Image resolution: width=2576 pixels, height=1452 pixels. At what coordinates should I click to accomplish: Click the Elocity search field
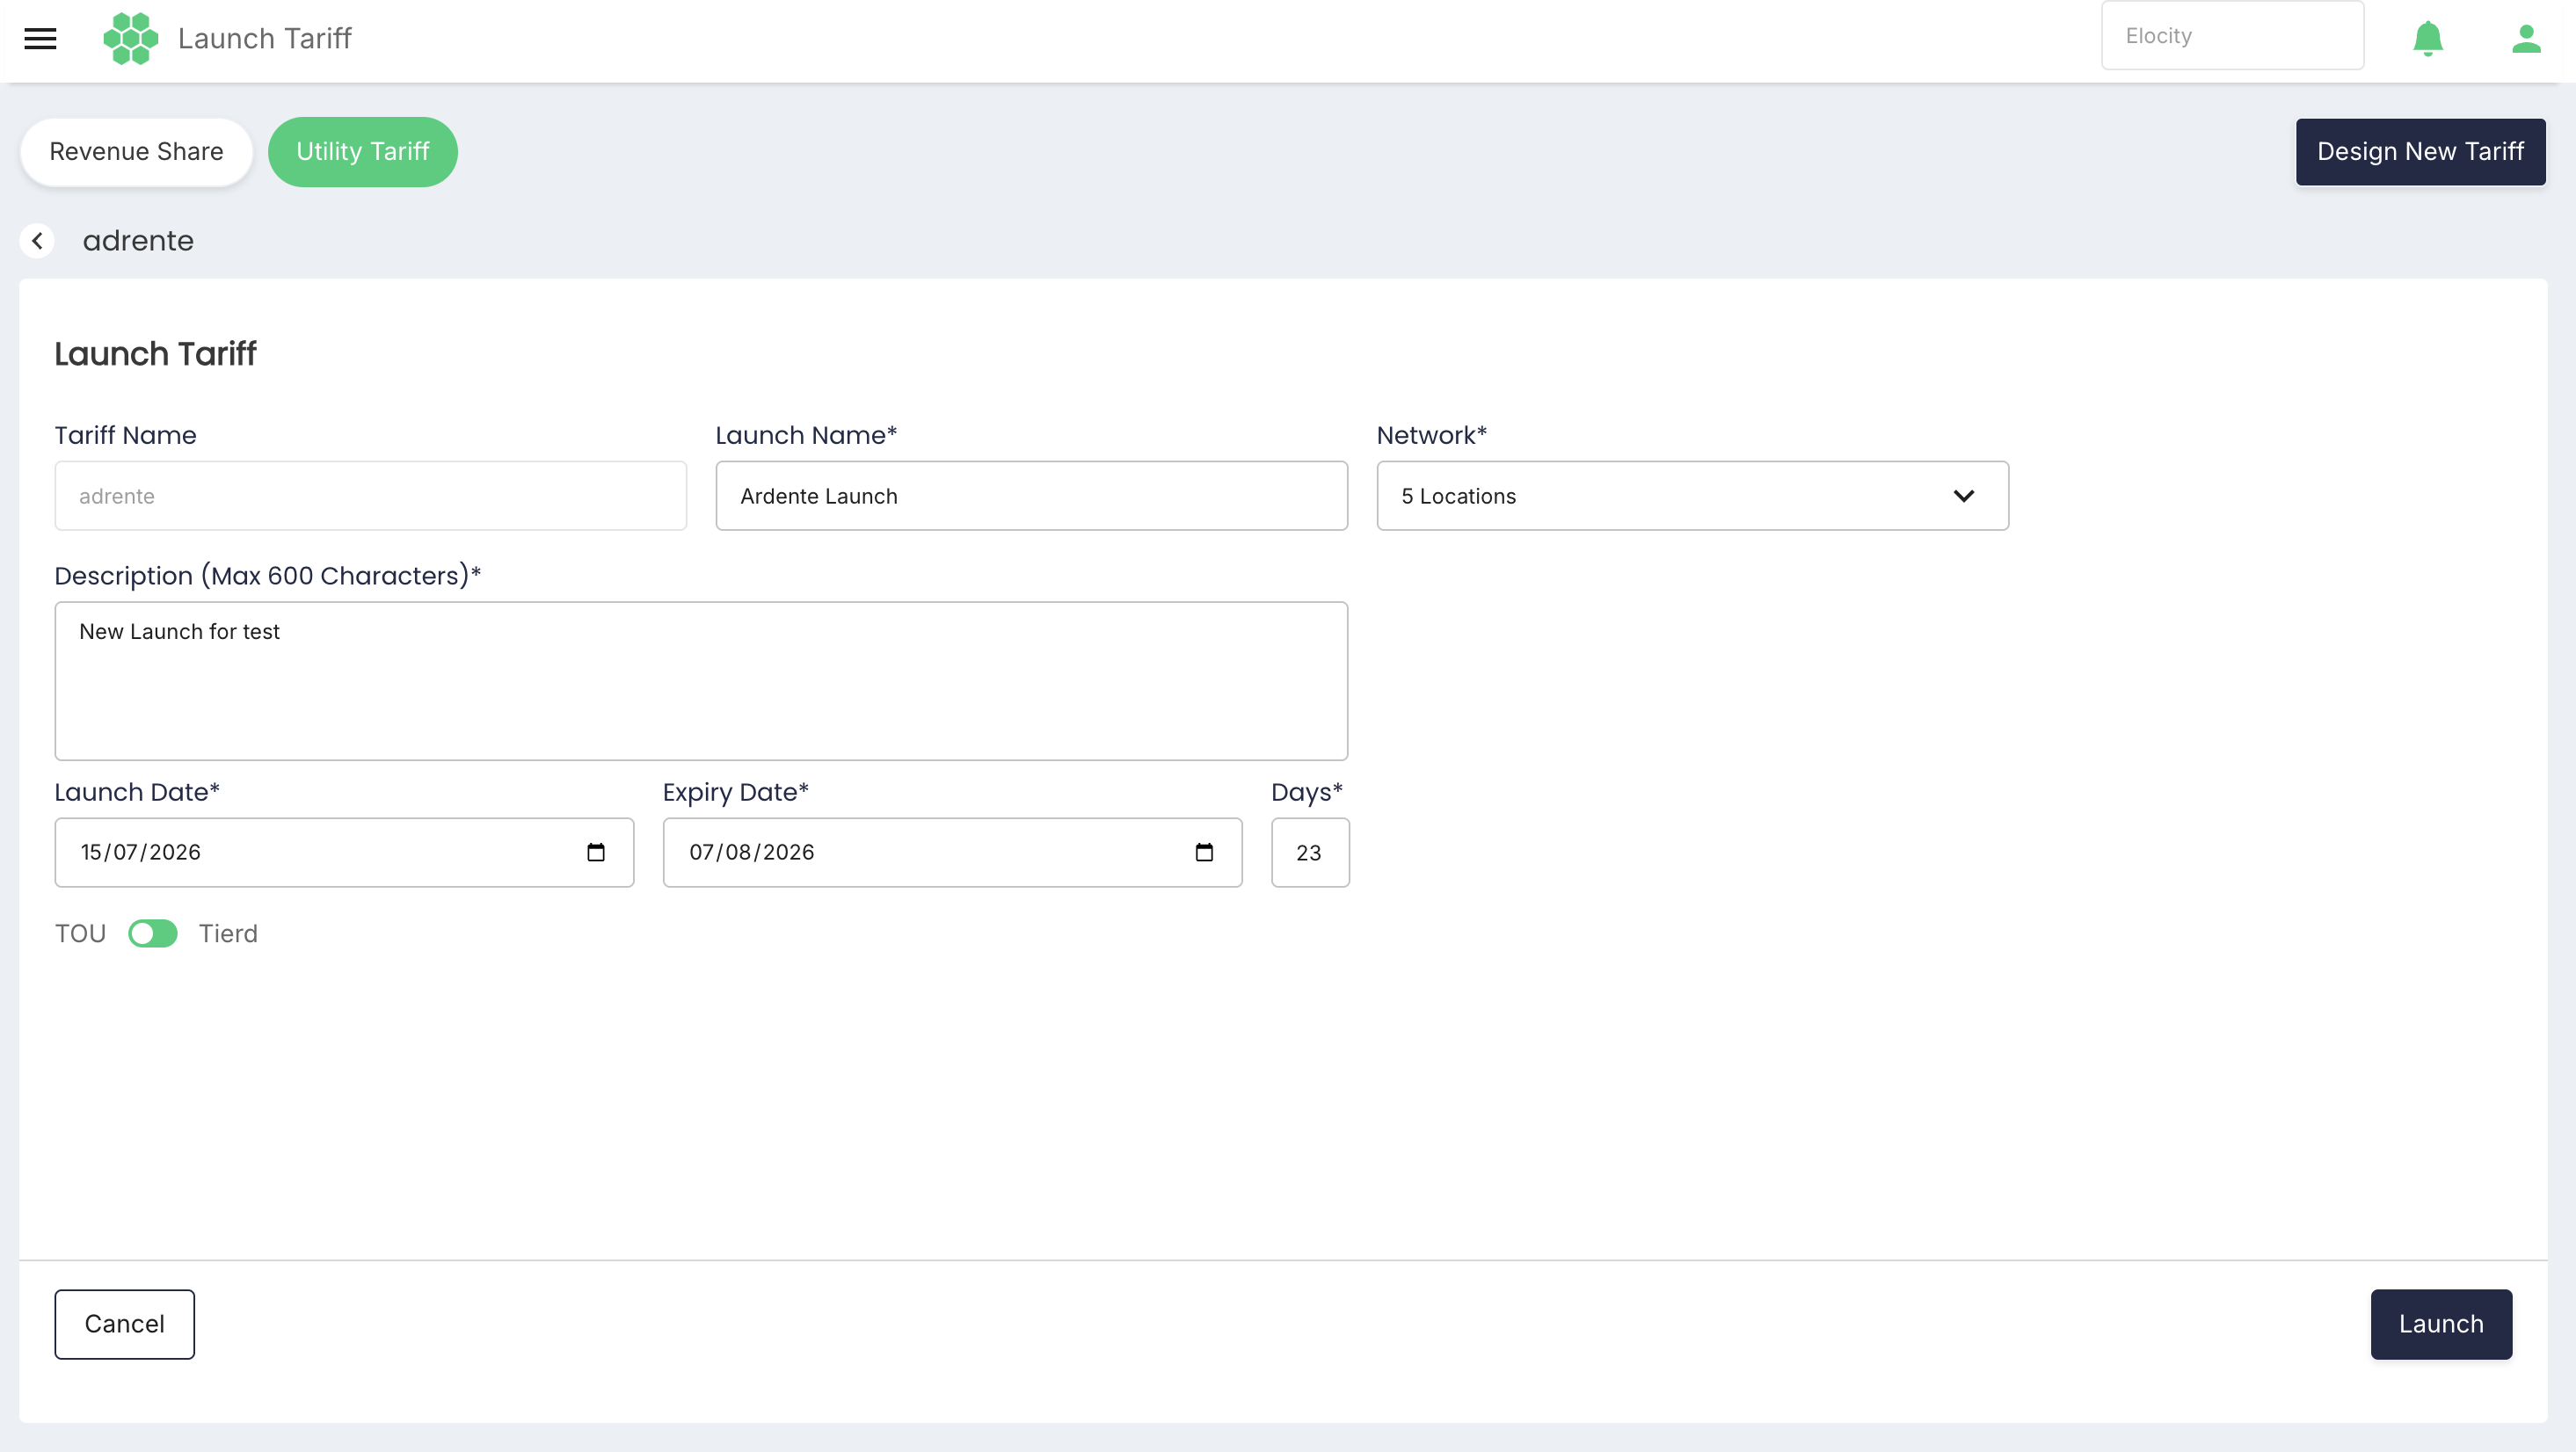pos(2232,36)
